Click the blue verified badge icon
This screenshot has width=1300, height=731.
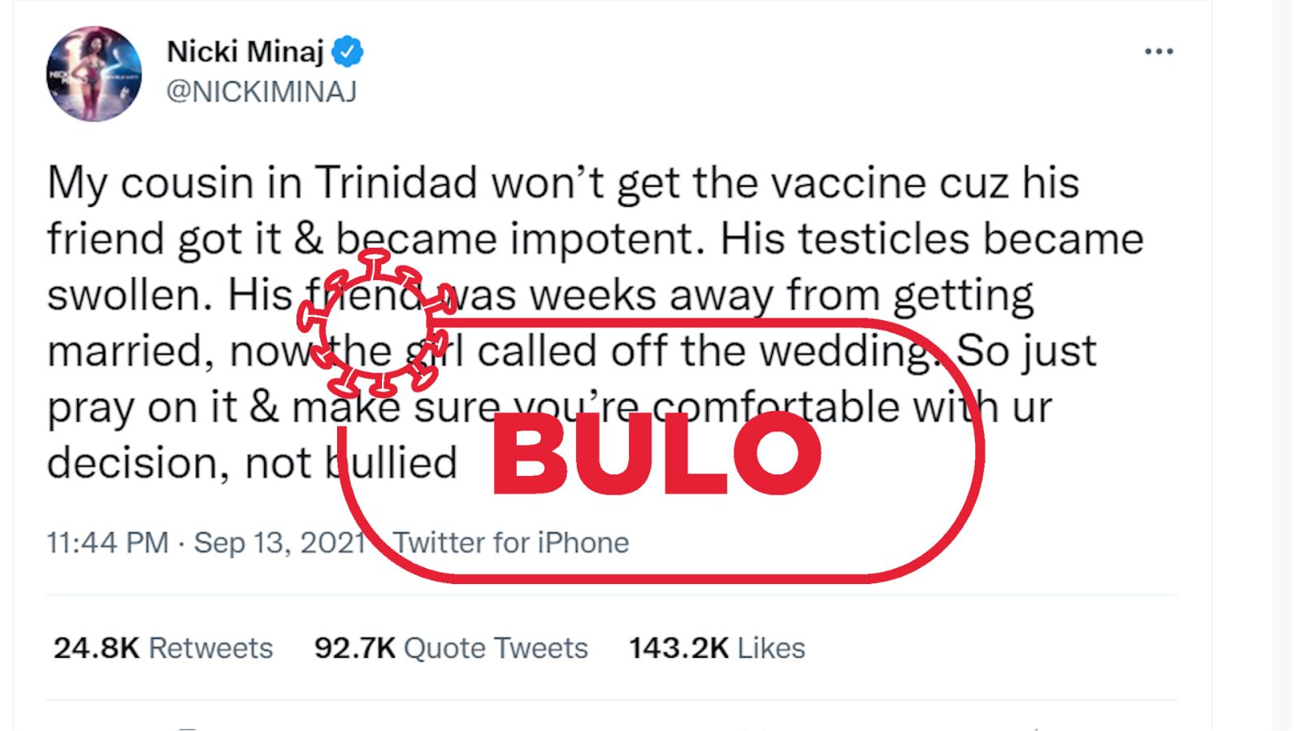pyautogui.click(x=349, y=50)
